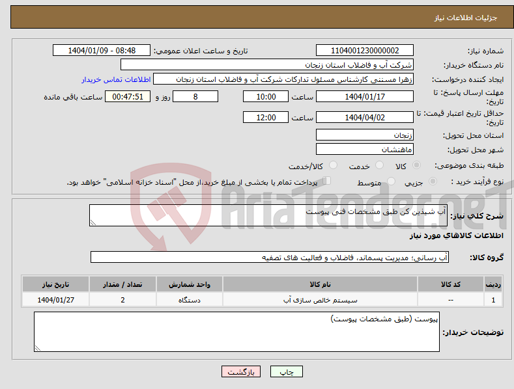
Task: Click the تاریخ نیاز column header
Action: coord(56,284)
